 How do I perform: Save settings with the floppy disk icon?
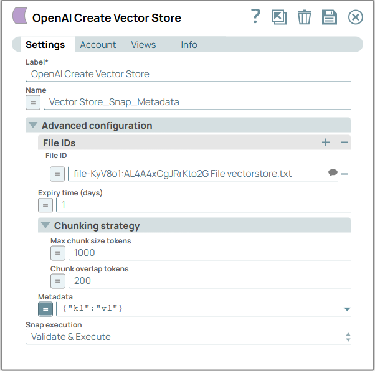330,17
